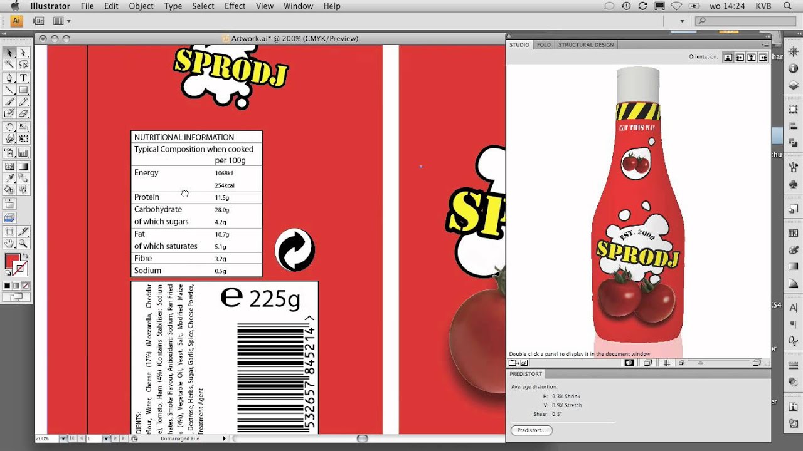Screen dimensions: 803x451
Task: Toggle the grid view in Studio panel
Action: (x=667, y=363)
